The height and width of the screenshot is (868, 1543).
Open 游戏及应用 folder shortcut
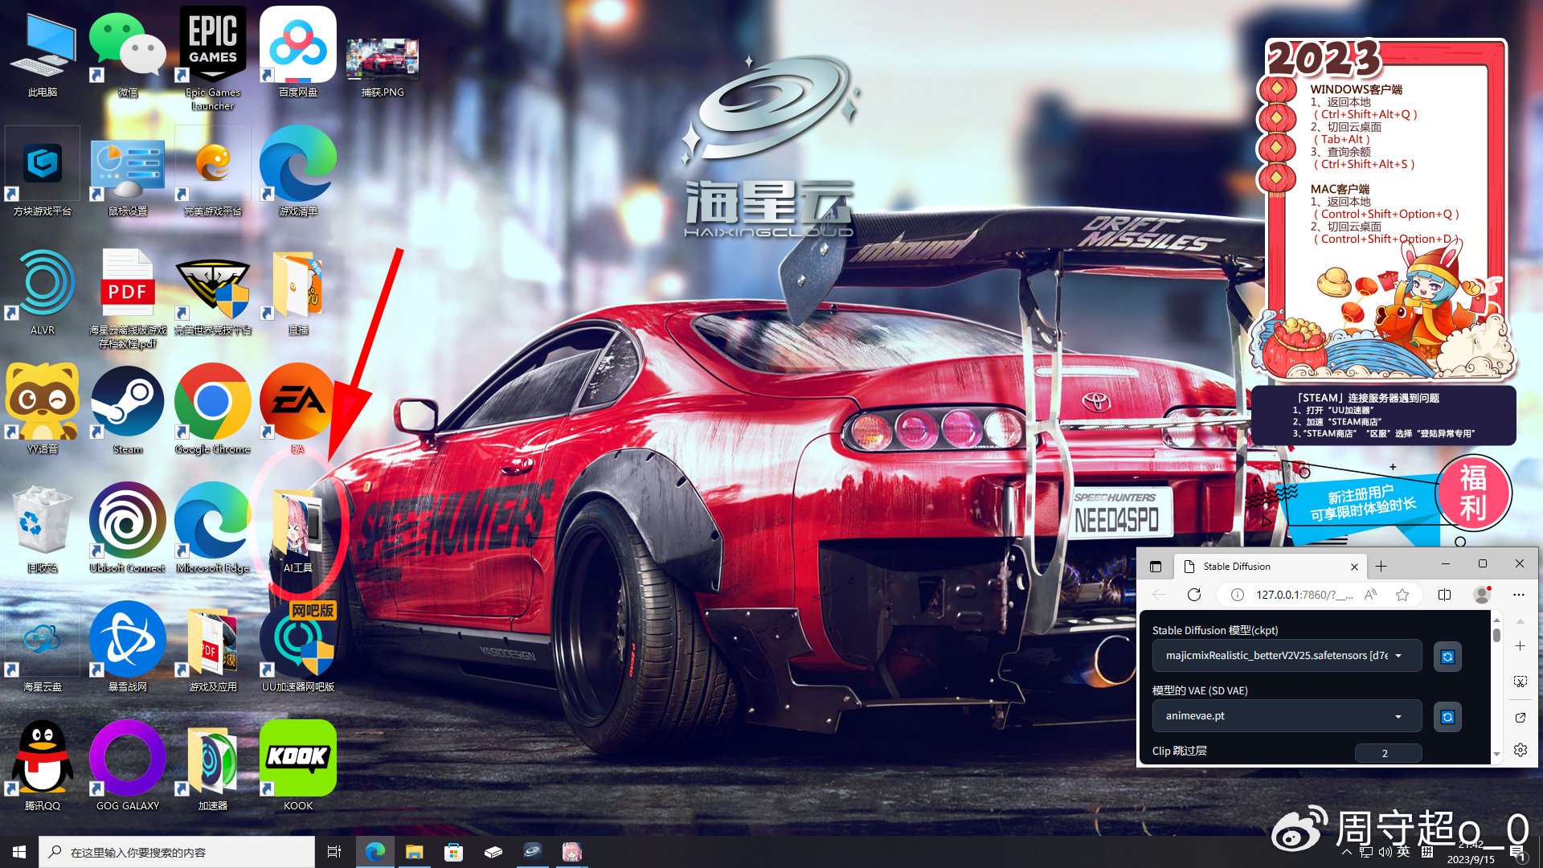213,648
